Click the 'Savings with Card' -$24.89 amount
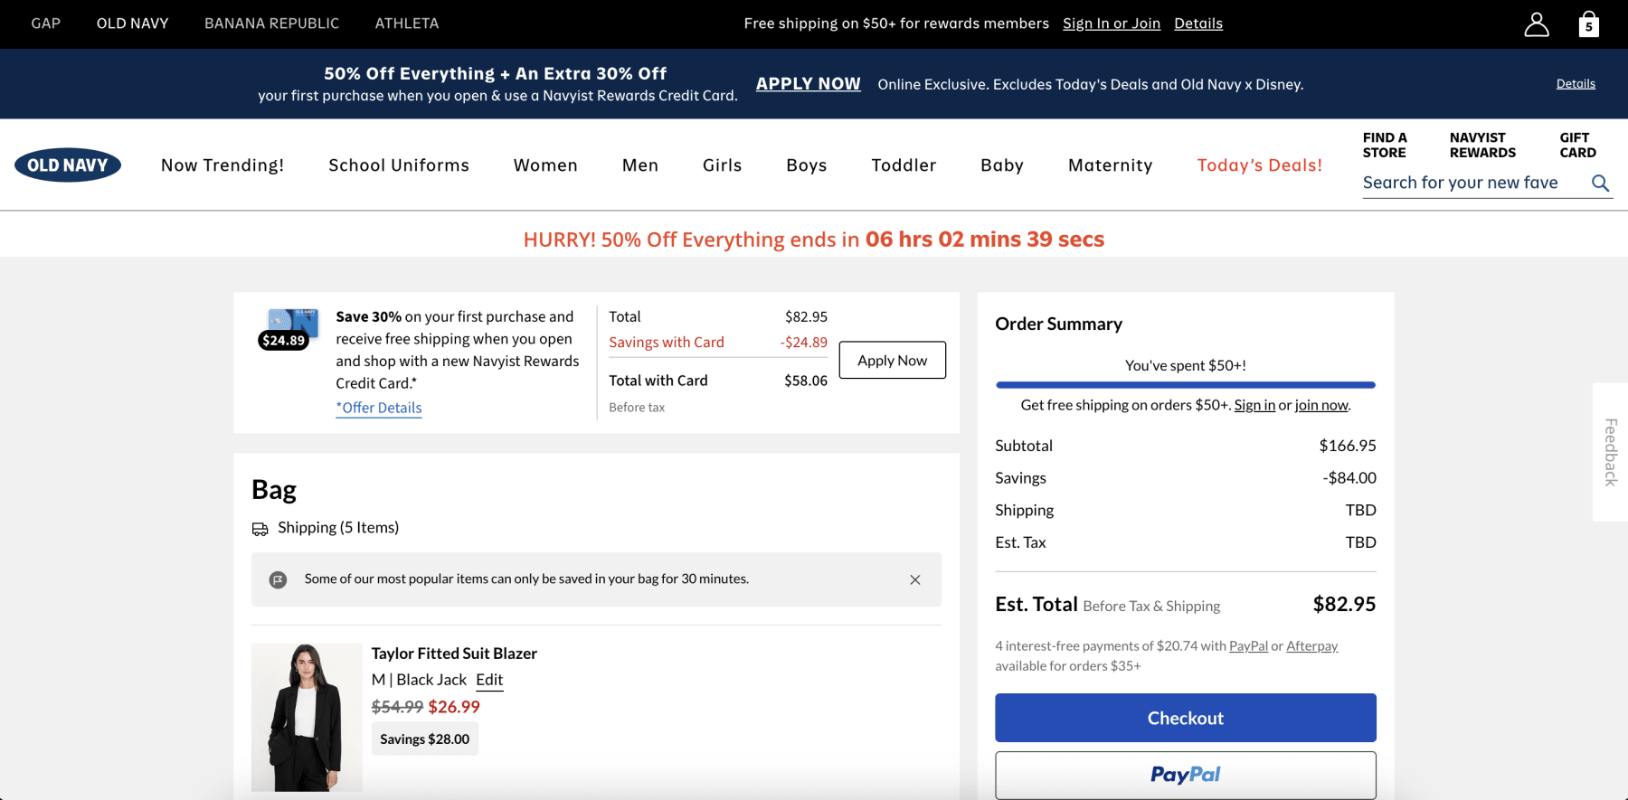This screenshot has height=800, width=1628. (804, 343)
